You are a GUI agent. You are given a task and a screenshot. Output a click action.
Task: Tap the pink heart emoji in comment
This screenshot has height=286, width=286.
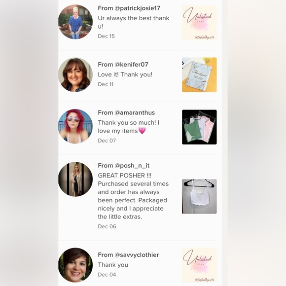click(142, 131)
